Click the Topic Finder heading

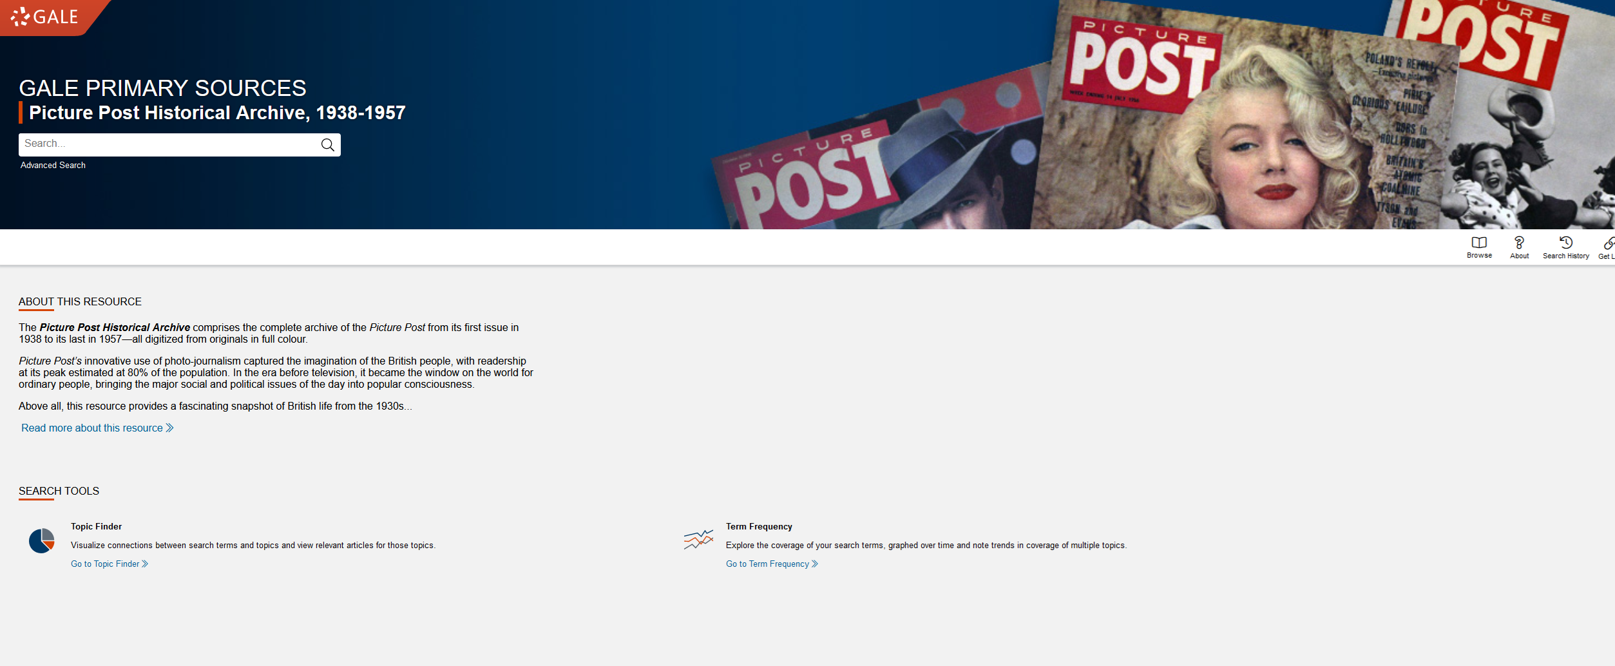click(x=96, y=527)
